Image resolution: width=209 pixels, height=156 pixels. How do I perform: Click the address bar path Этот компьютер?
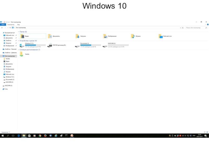21,28
